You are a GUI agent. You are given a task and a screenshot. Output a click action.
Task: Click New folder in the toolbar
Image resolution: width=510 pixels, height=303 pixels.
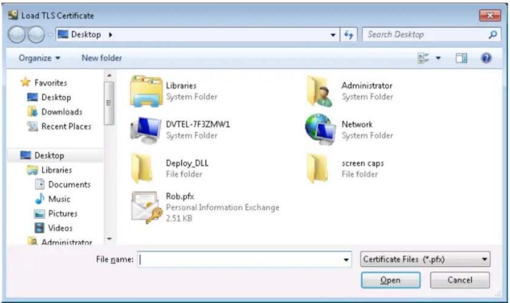[x=101, y=58]
